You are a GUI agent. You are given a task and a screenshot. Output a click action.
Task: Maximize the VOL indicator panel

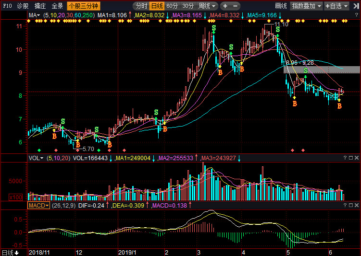pos(351,158)
